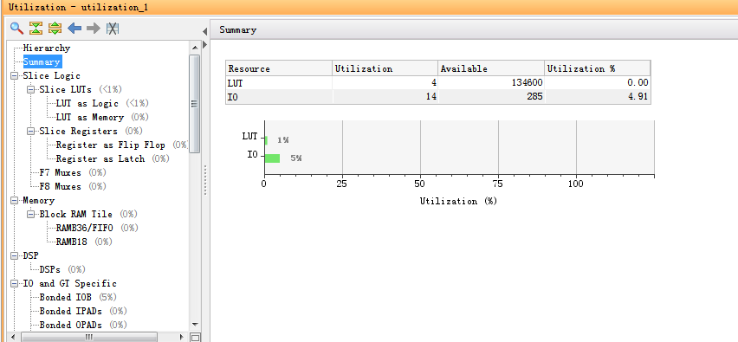The image size is (738, 342).
Task: Sort by the Available column header
Action: pos(491,68)
